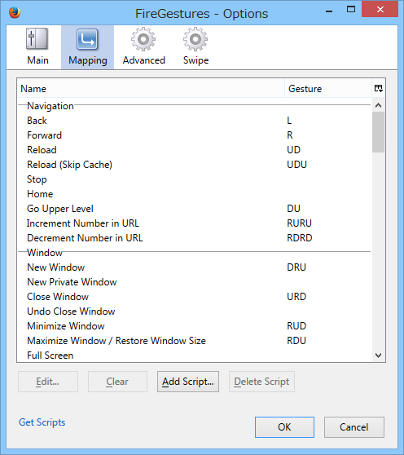Select the Mapping pane icon
Viewport: 404px width, 455px height.
87,39
